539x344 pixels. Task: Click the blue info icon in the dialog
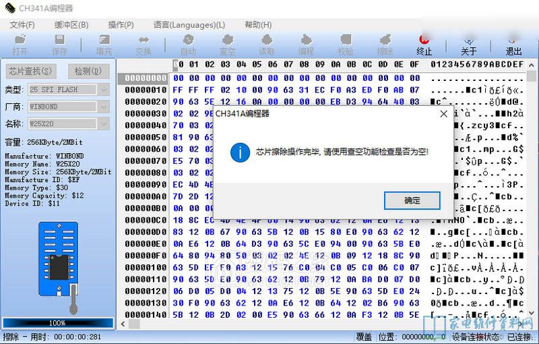(240, 152)
